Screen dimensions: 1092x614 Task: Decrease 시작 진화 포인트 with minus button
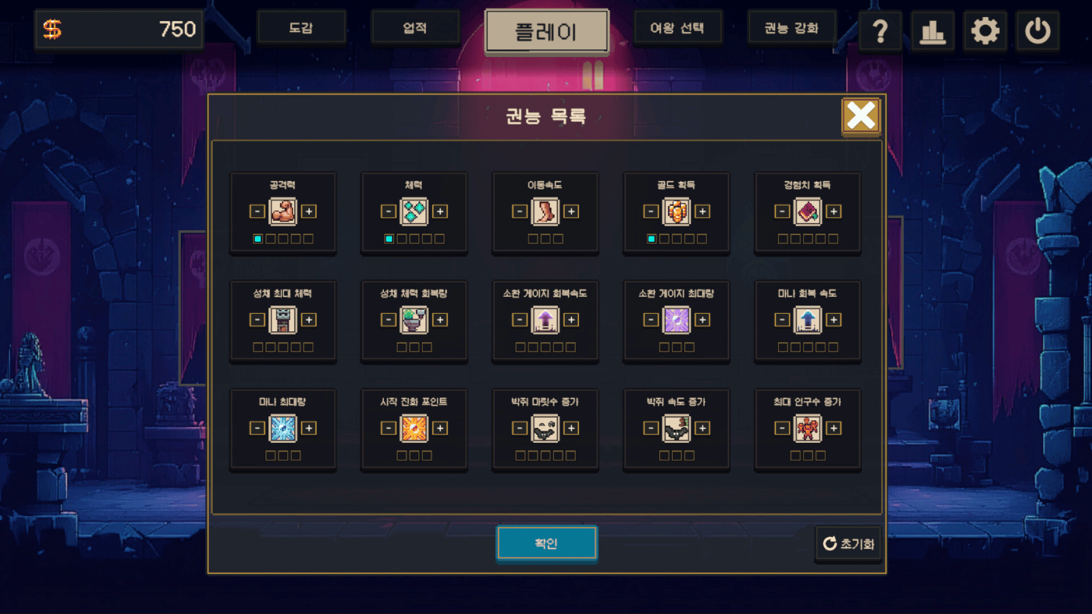pyautogui.click(x=388, y=428)
